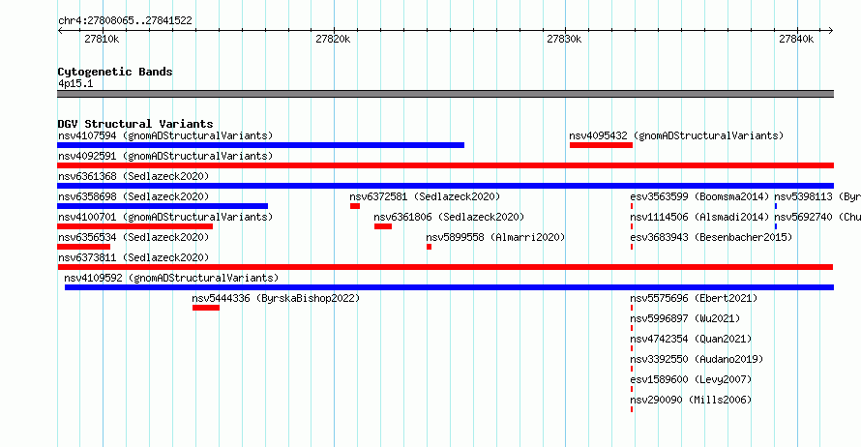The height and width of the screenshot is (447, 861).
Task: Open the nsv3392550 (Audano2019) label
Action: click(697, 359)
